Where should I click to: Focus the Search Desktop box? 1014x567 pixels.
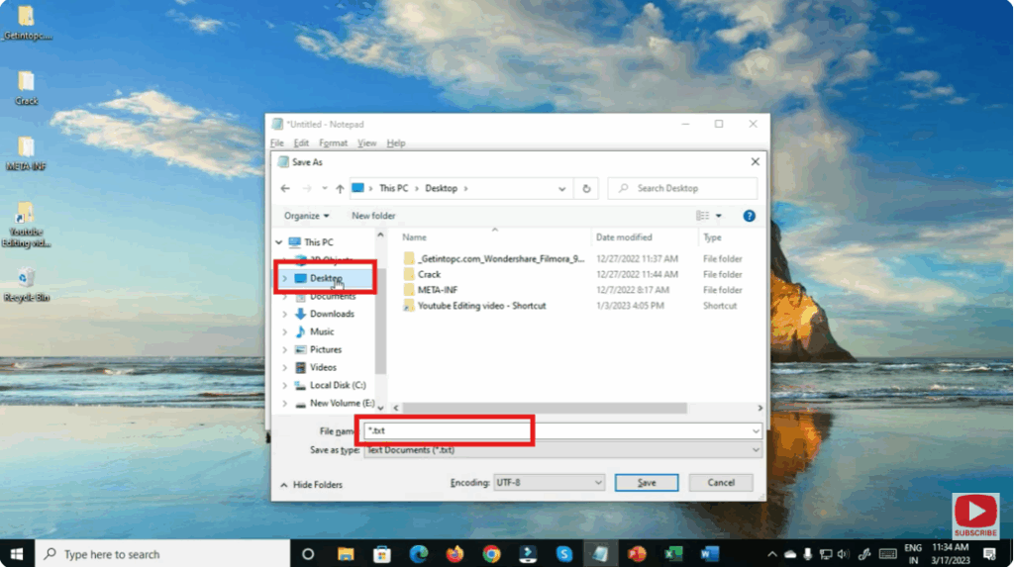(682, 188)
